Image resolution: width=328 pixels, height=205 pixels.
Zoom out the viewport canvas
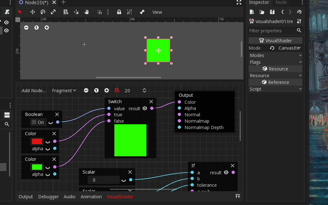(26, 28)
